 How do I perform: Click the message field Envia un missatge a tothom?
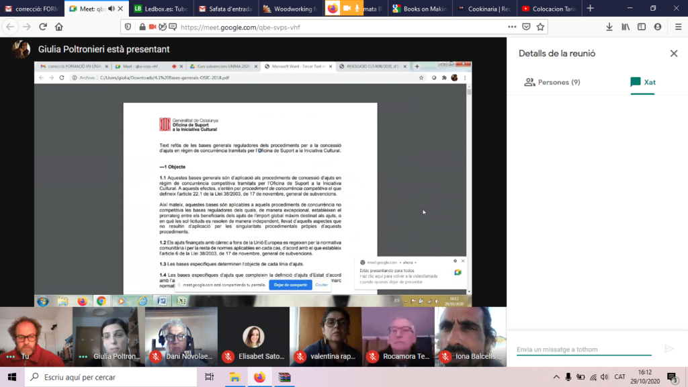pos(584,349)
